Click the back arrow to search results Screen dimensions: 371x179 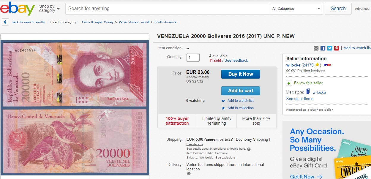click(5, 22)
